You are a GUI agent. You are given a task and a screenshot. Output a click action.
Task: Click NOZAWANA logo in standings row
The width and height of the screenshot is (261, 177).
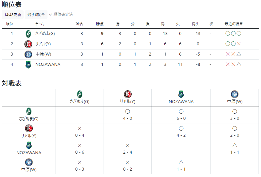click(x=28, y=65)
